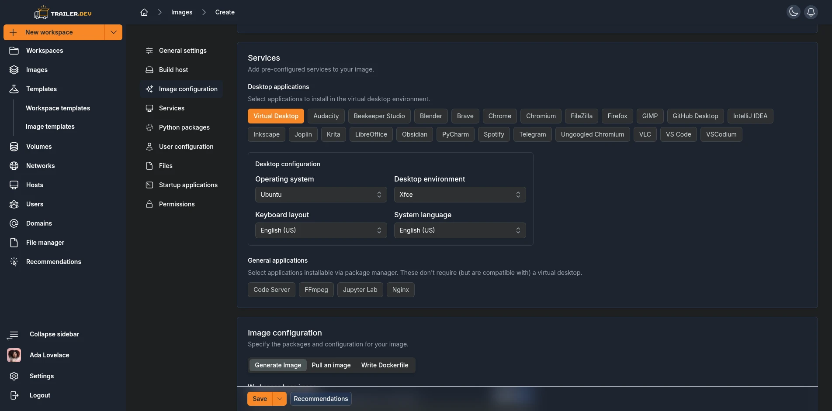Open Image templates in sidebar
Image resolution: width=832 pixels, height=411 pixels.
(x=50, y=127)
